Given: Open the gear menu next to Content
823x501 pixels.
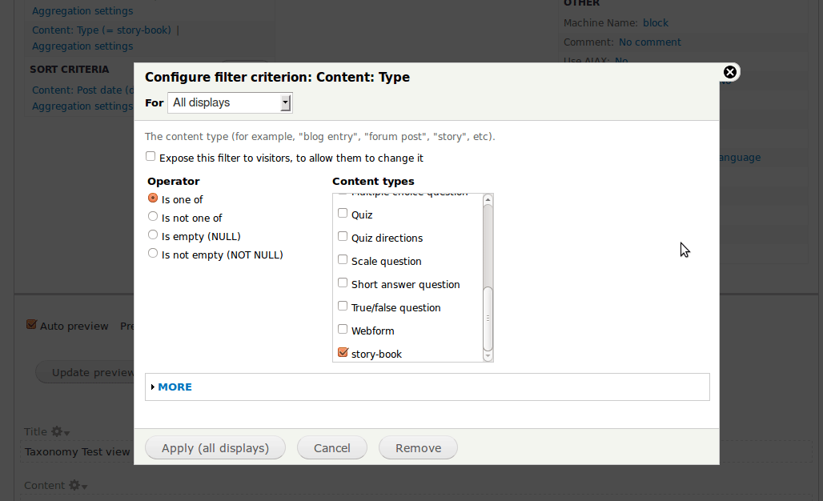Looking at the screenshot, I should [x=78, y=486].
